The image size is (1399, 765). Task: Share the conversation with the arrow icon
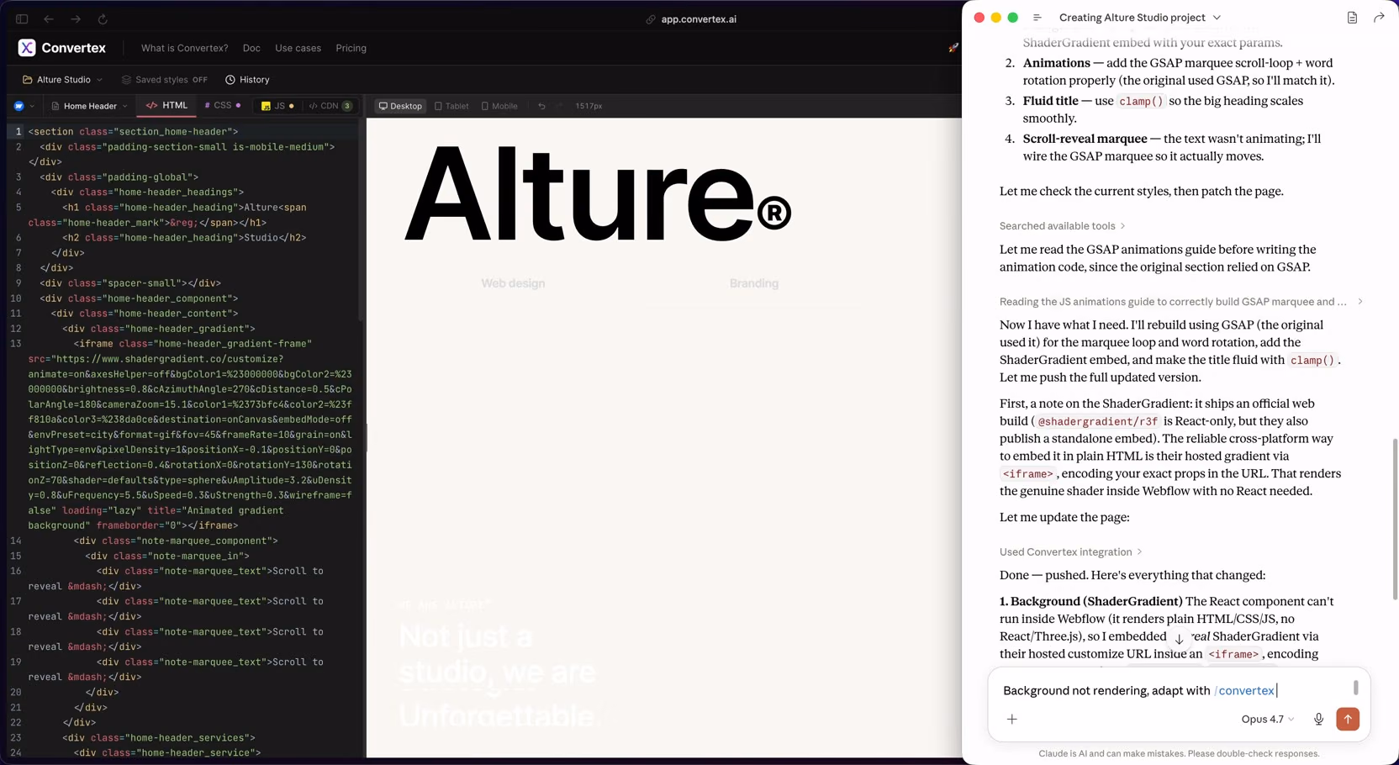(1379, 18)
